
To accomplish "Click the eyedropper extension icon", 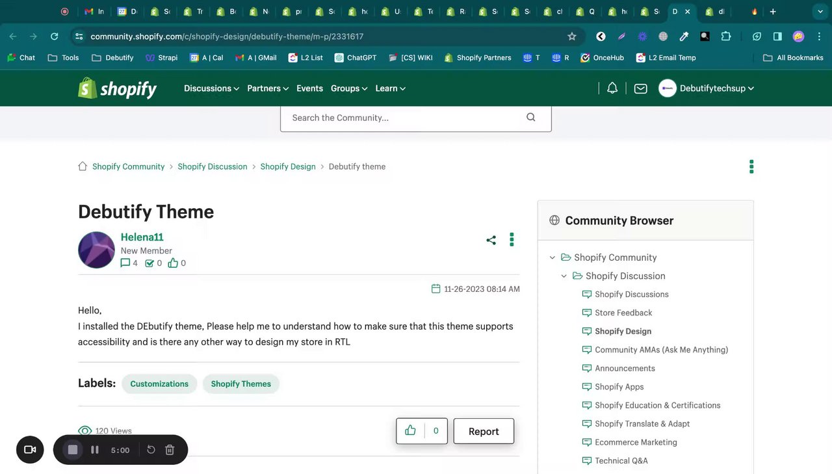I will tap(684, 36).
